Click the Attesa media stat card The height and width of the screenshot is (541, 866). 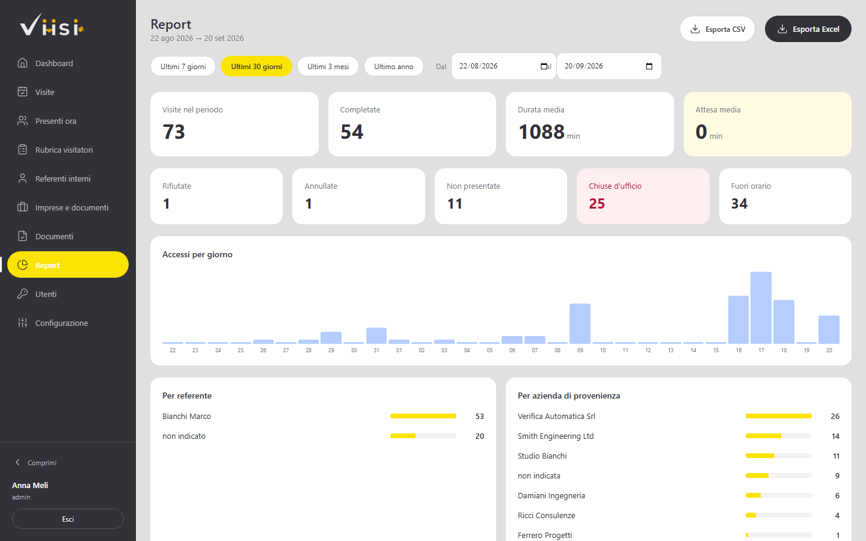(x=767, y=124)
